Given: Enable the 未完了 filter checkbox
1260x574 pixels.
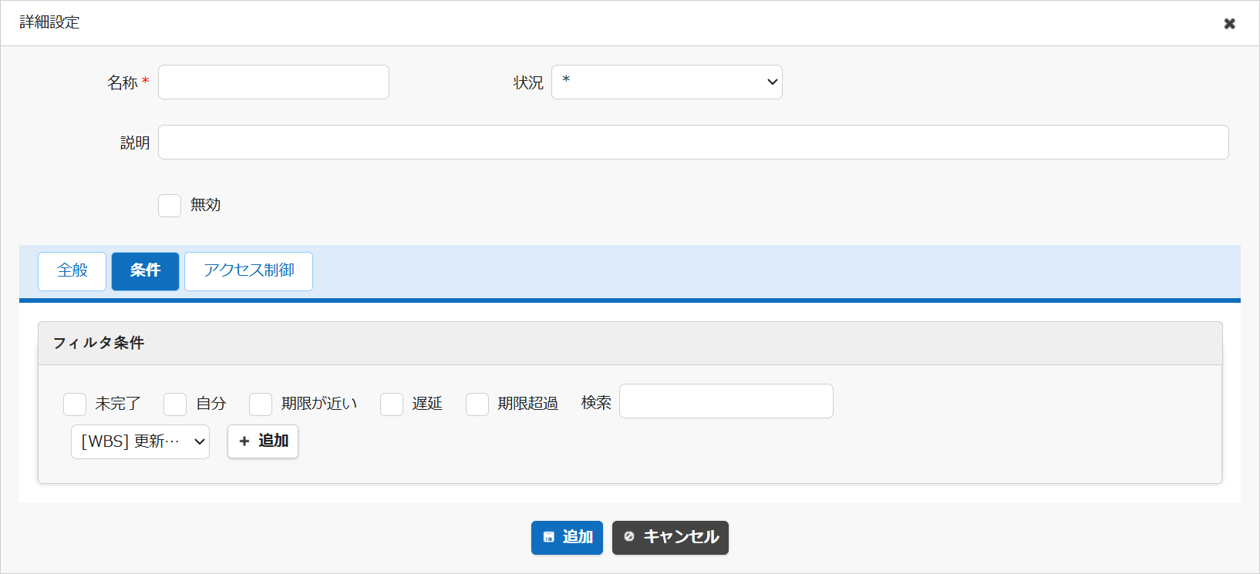Looking at the screenshot, I should click(75, 404).
